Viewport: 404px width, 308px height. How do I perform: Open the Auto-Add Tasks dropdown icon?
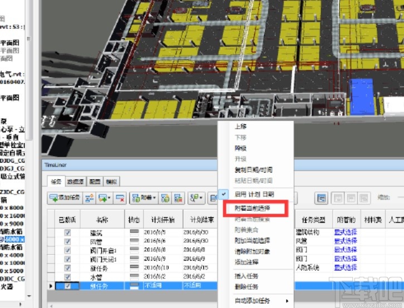104,198
